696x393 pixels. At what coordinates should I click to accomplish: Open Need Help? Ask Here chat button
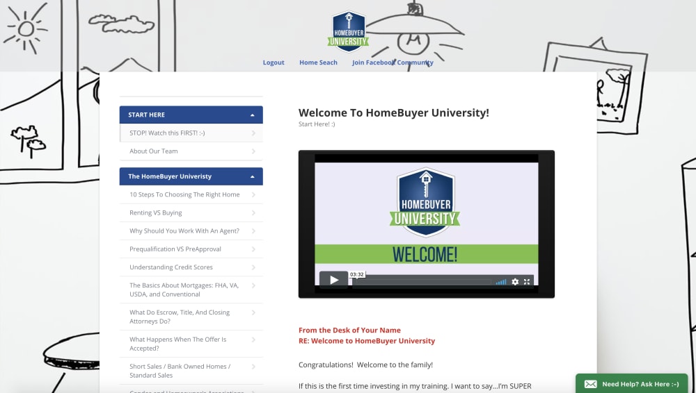pyautogui.click(x=632, y=384)
